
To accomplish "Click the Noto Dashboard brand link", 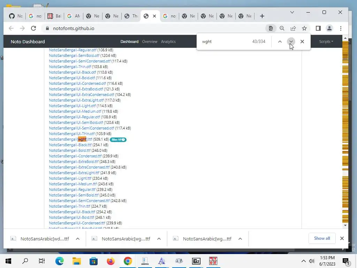I will [28, 42].
